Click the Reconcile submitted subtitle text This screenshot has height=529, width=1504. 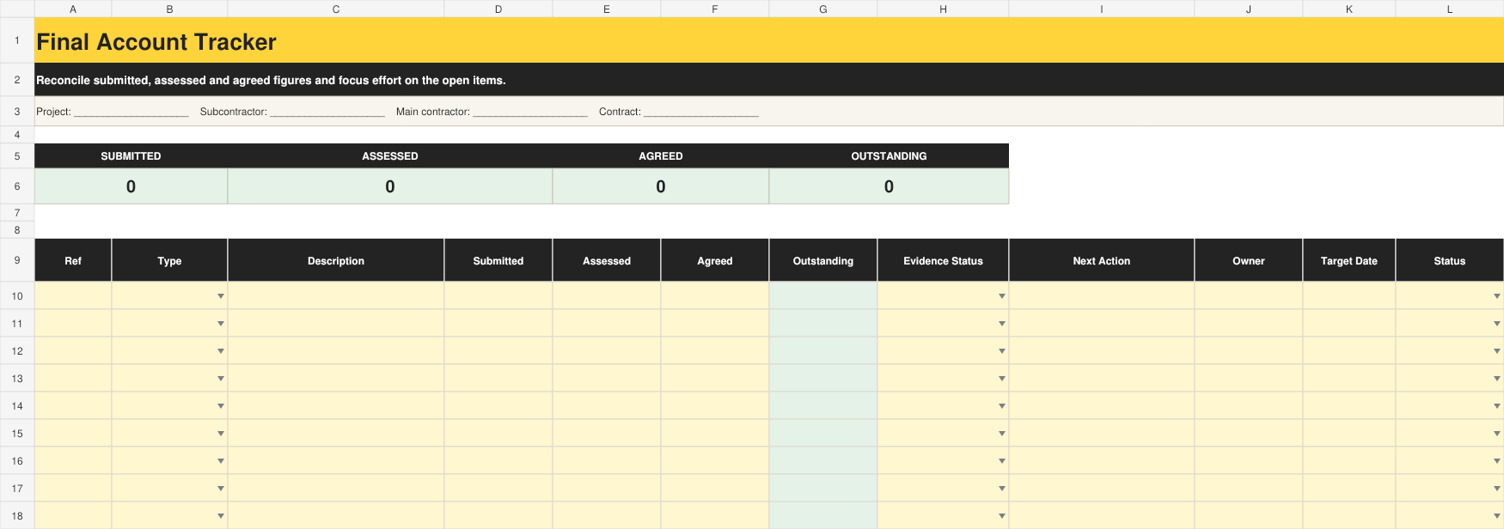[271, 80]
